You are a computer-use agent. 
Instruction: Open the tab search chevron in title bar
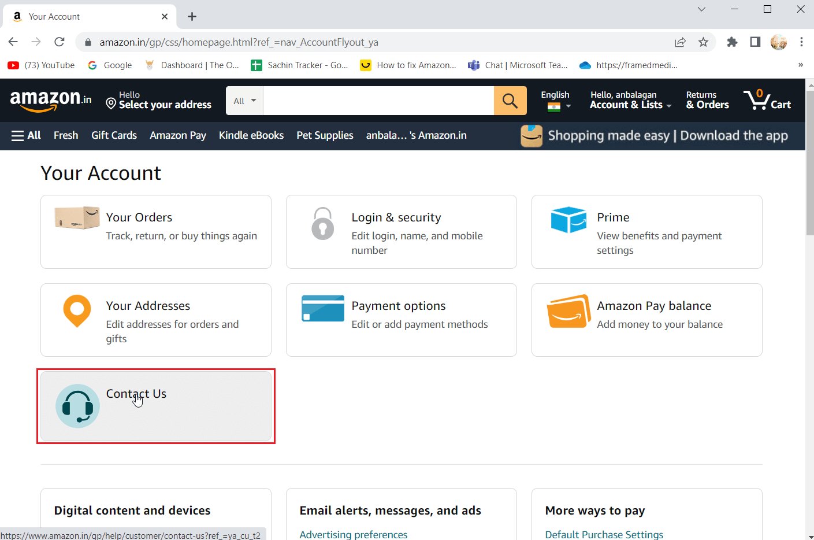[x=701, y=9]
